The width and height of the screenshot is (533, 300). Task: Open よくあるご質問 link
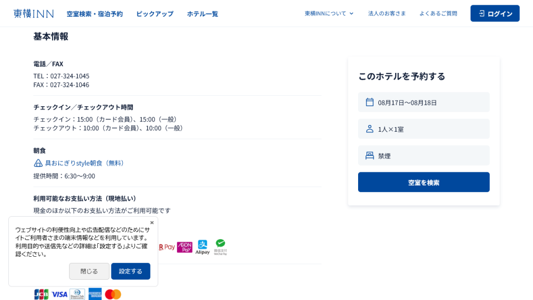(x=438, y=14)
